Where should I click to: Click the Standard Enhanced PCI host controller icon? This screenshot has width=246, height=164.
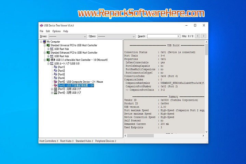(48, 53)
